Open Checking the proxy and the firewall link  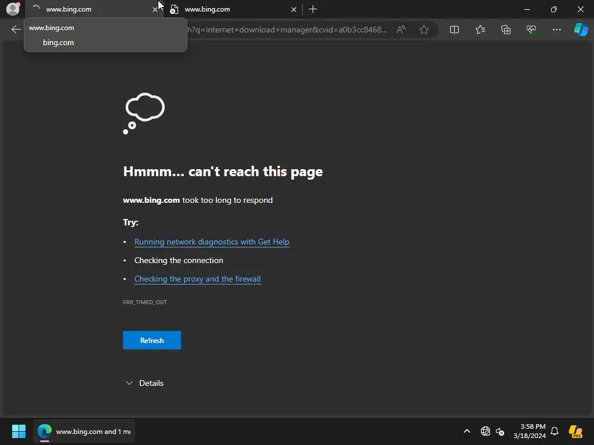tap(197, 279)
